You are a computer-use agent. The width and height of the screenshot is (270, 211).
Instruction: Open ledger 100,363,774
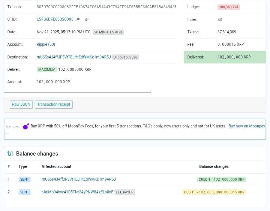(x=229, y=7)
